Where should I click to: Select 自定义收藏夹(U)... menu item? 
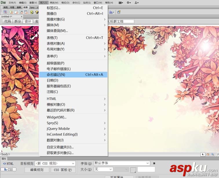point(73,147)
